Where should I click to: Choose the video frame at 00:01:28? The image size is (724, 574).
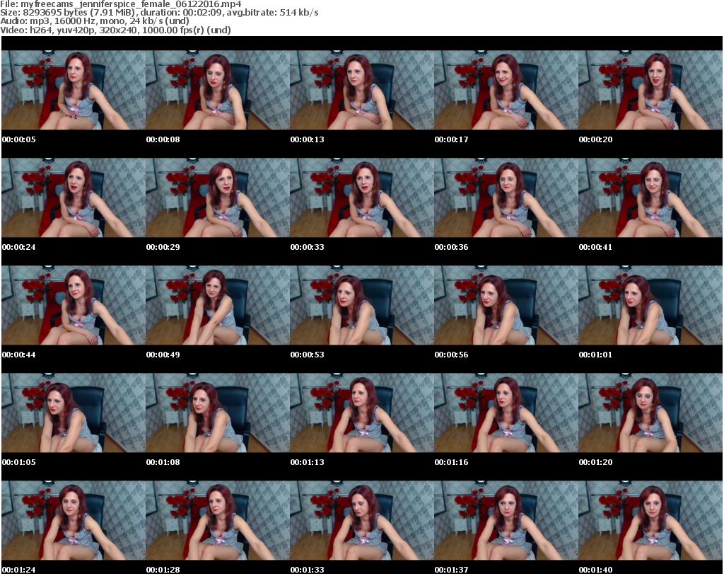(218, 520)
